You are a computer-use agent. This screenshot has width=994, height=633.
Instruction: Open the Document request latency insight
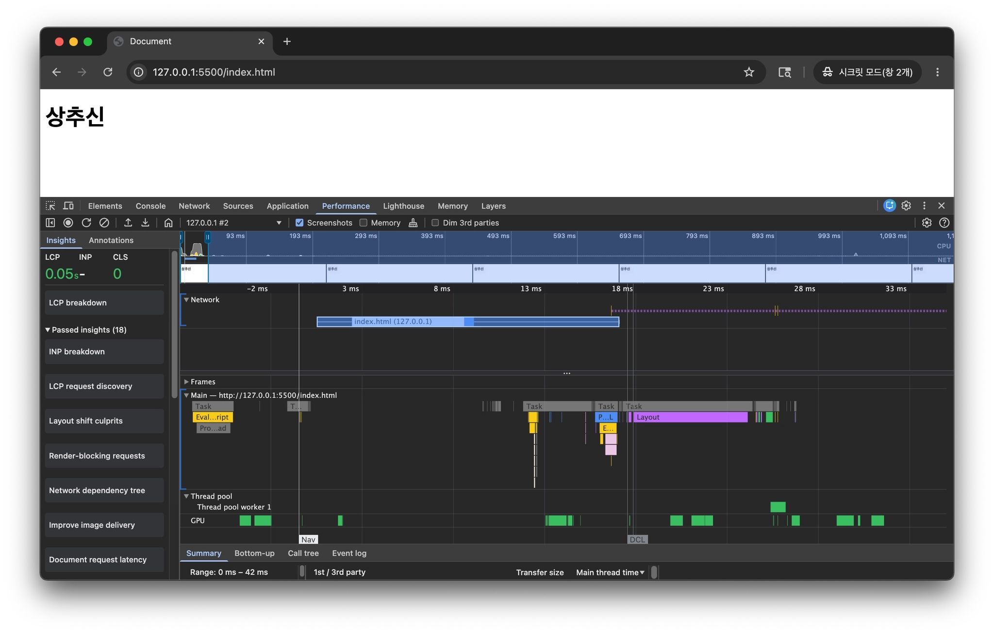(x=104, y=560)
